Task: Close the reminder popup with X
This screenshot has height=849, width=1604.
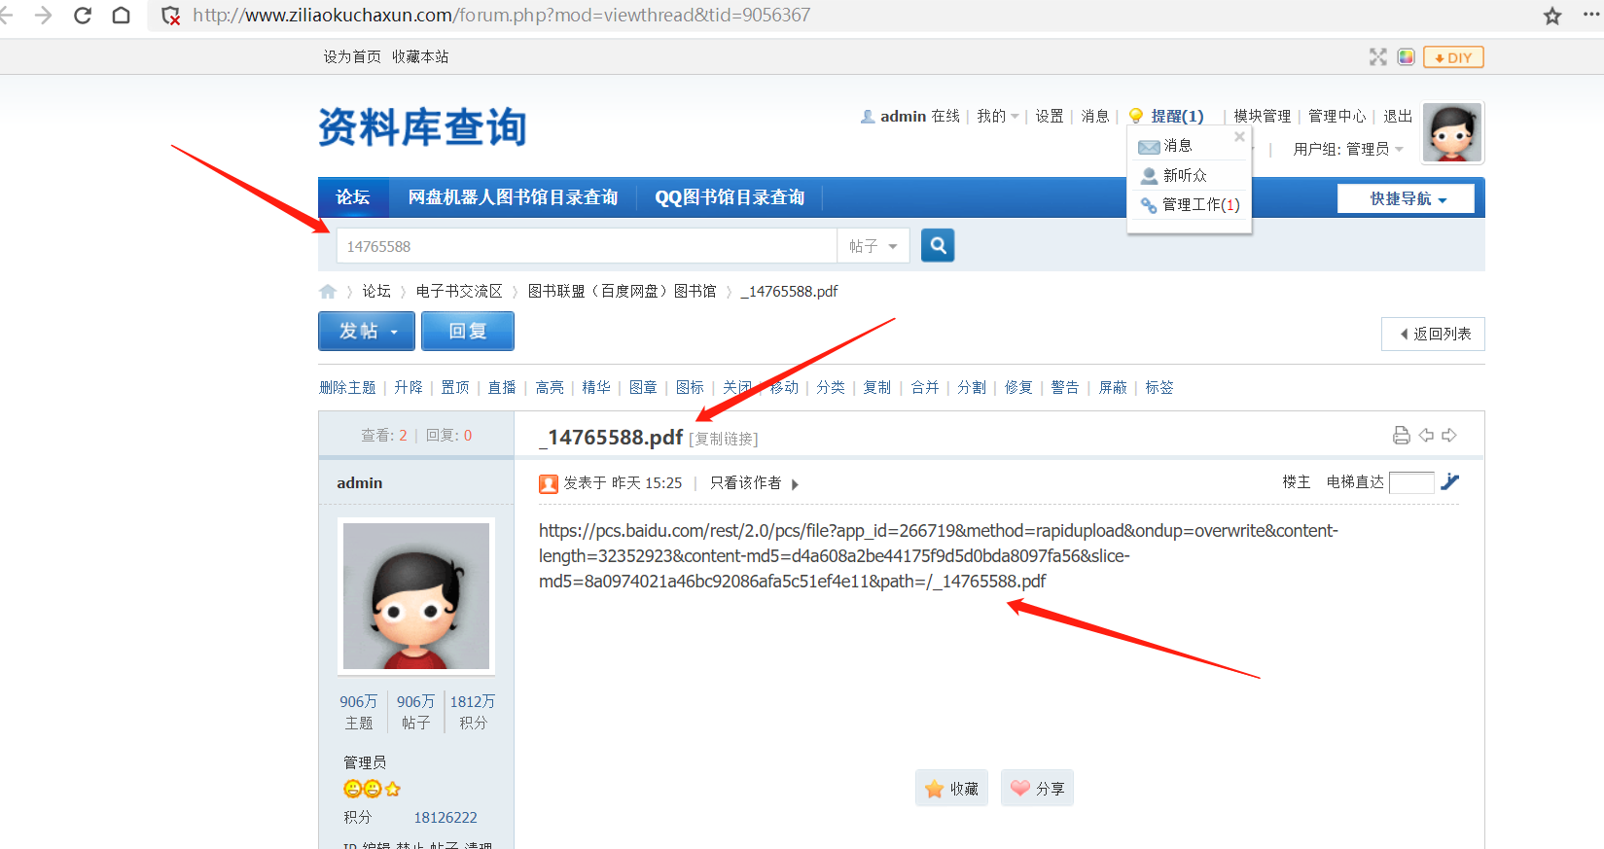Action: (x=1239, y=137)
